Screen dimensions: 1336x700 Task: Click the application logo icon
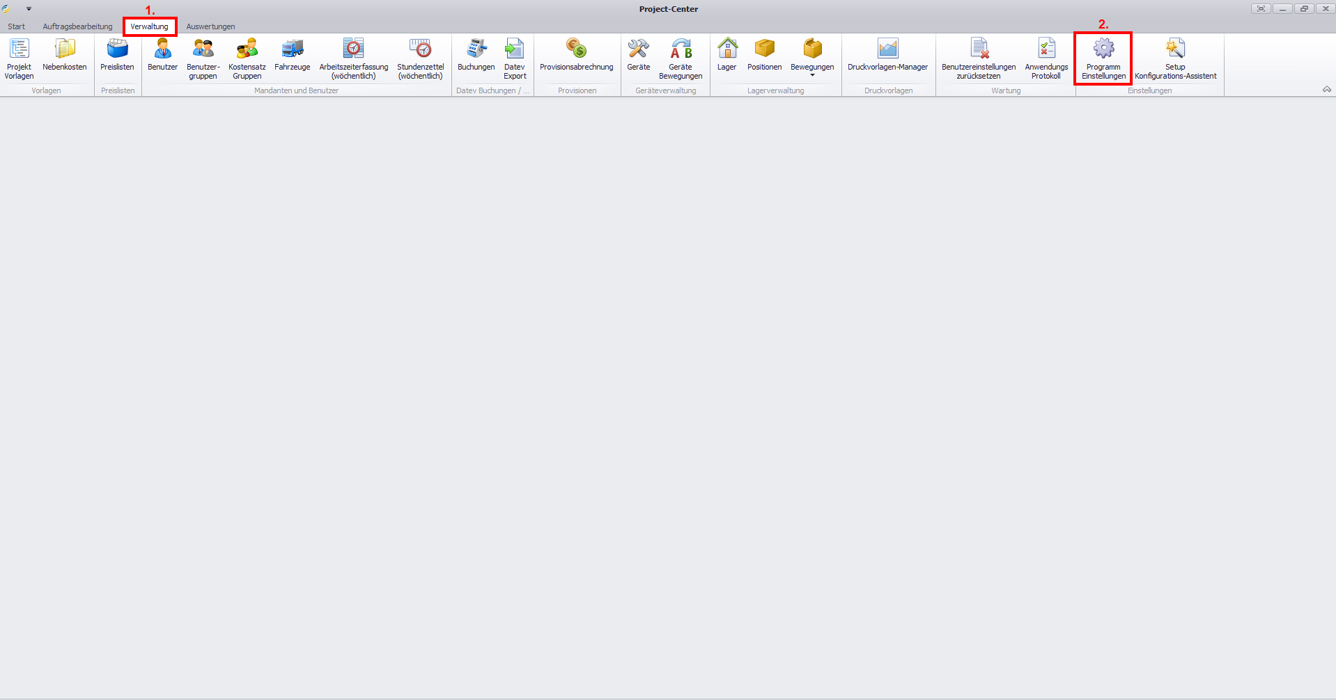6,8
